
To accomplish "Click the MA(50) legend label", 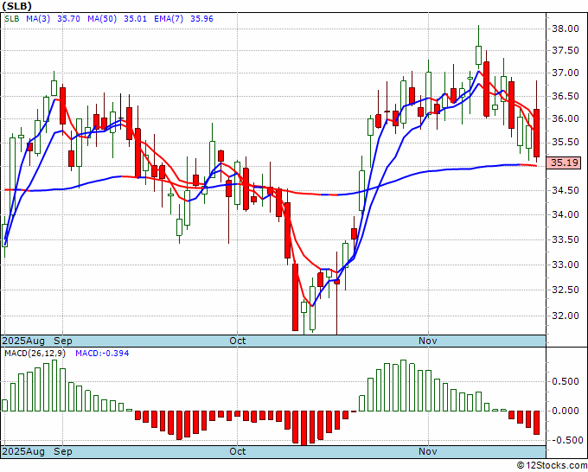I will 102,18.
